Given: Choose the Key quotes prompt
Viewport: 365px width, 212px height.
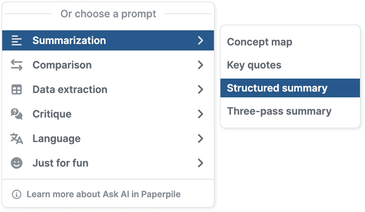Looking at the screenshot, I should pyautogui.click(x=254, y=65).
